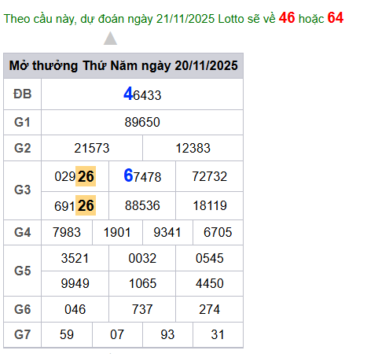Click predicted number 46 in red
367x354 pixels.
(x=287, y=18)
